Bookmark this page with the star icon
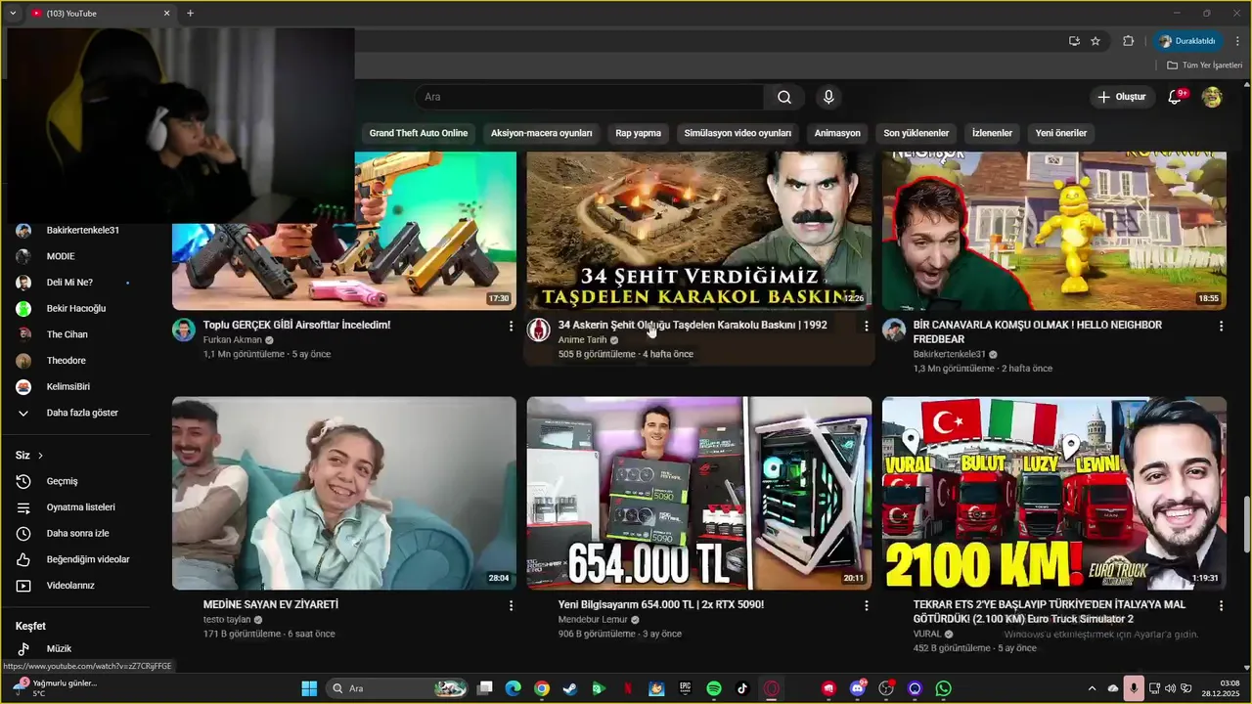 click(x=1095, y=41)
